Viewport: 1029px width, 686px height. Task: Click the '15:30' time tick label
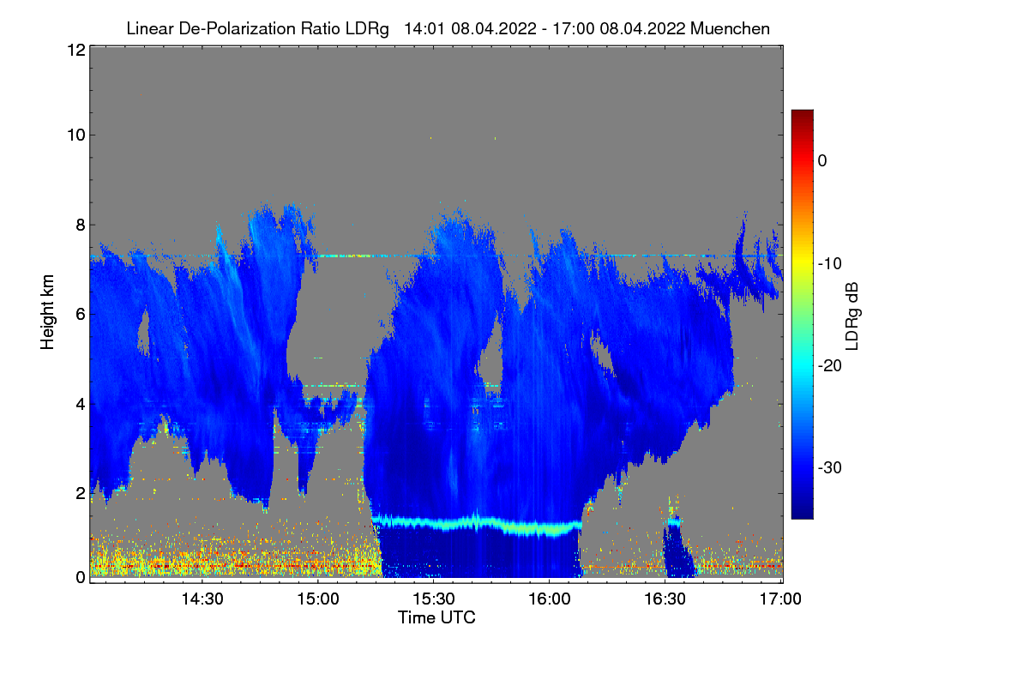click(434, 599)
